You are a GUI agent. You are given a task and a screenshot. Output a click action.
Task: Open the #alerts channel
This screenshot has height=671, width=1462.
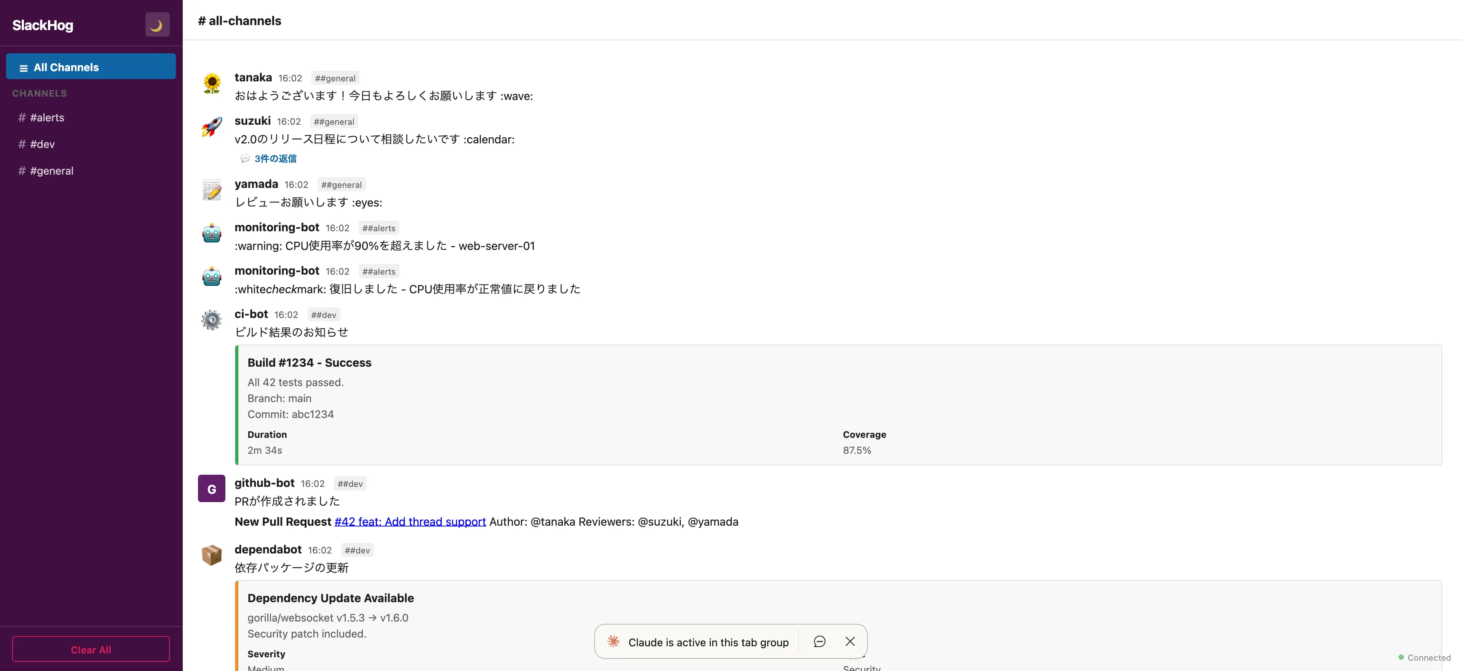coord(47,118)
